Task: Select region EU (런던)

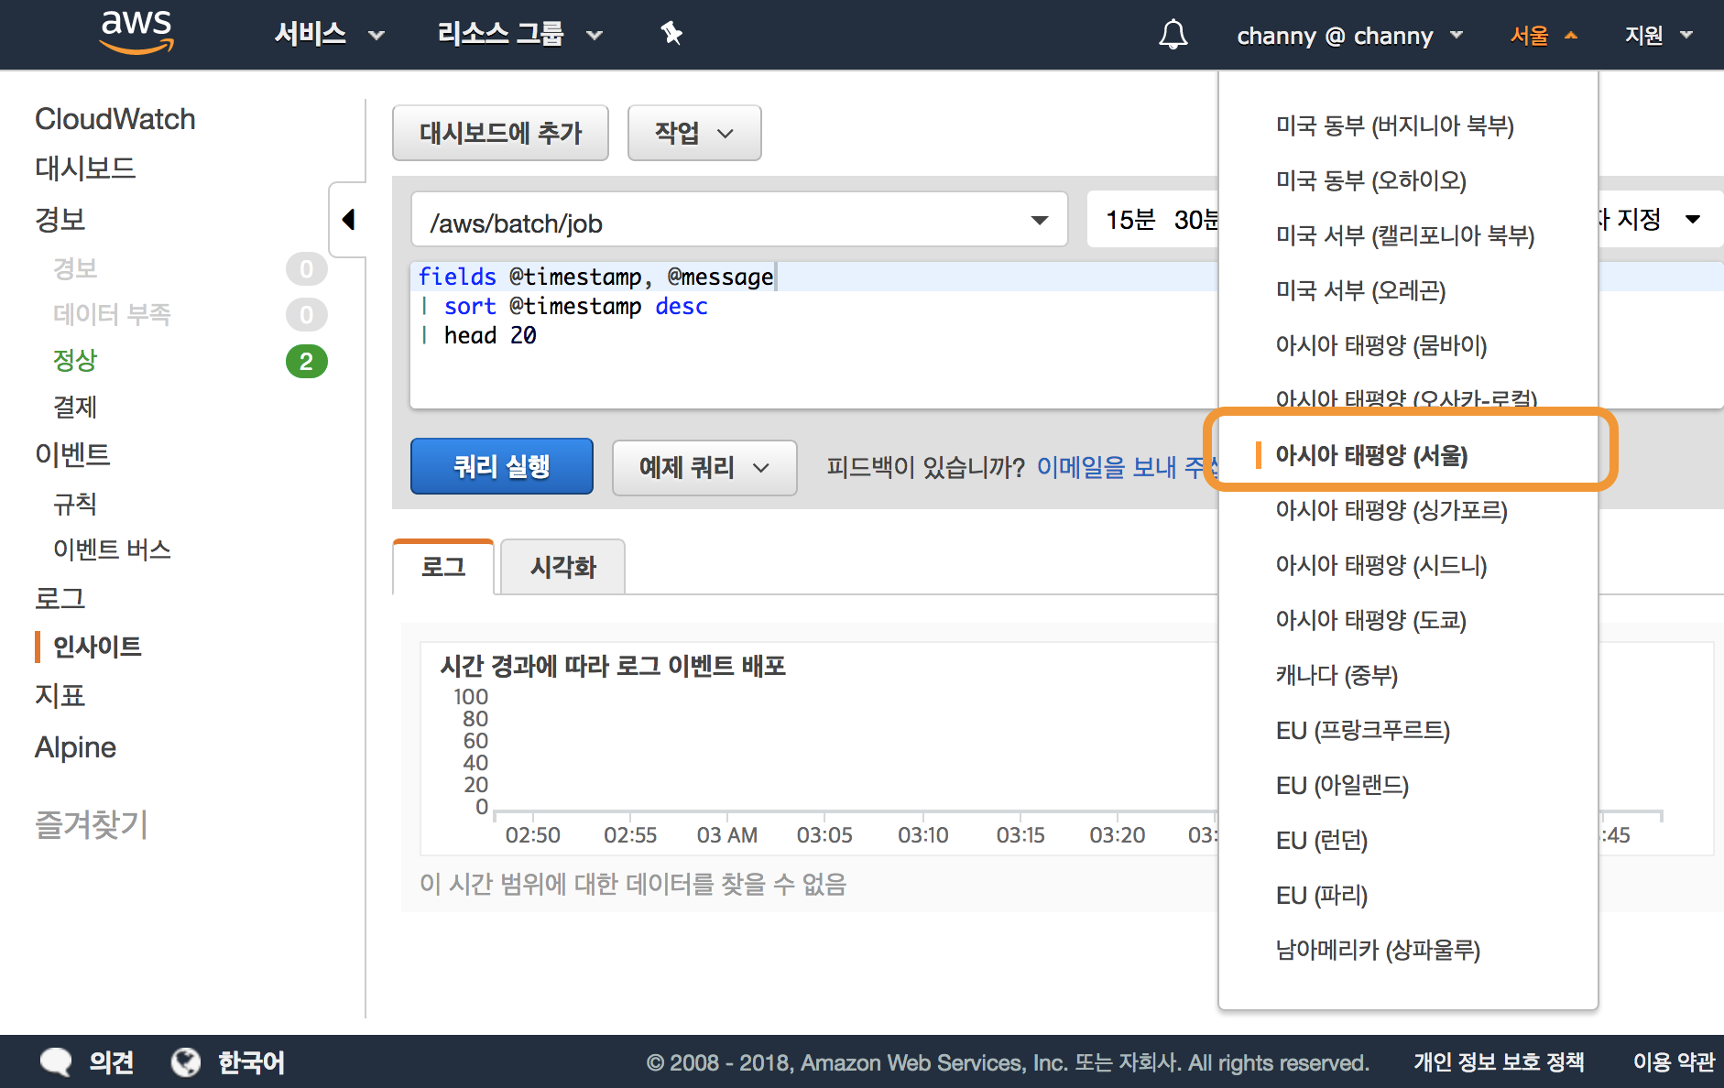Action: 1321,840
